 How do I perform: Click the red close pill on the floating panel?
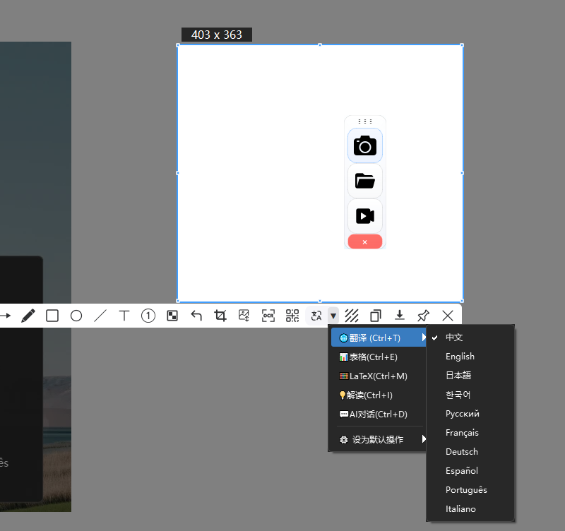[x=364, y=241]
